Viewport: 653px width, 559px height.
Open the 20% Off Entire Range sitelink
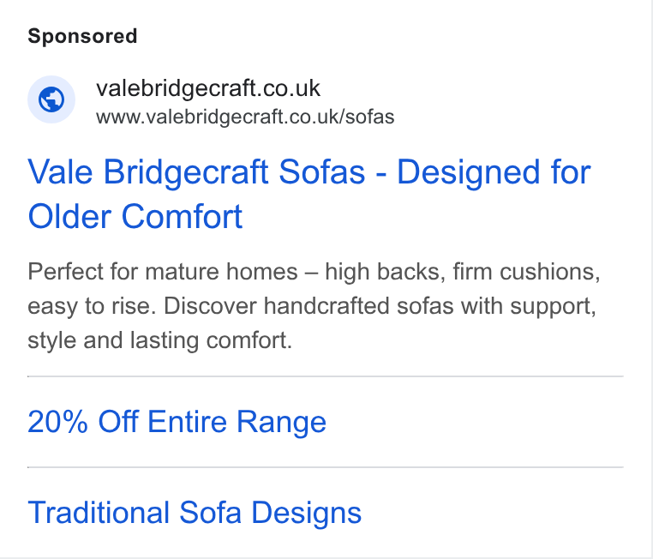(x=177, y=422)
